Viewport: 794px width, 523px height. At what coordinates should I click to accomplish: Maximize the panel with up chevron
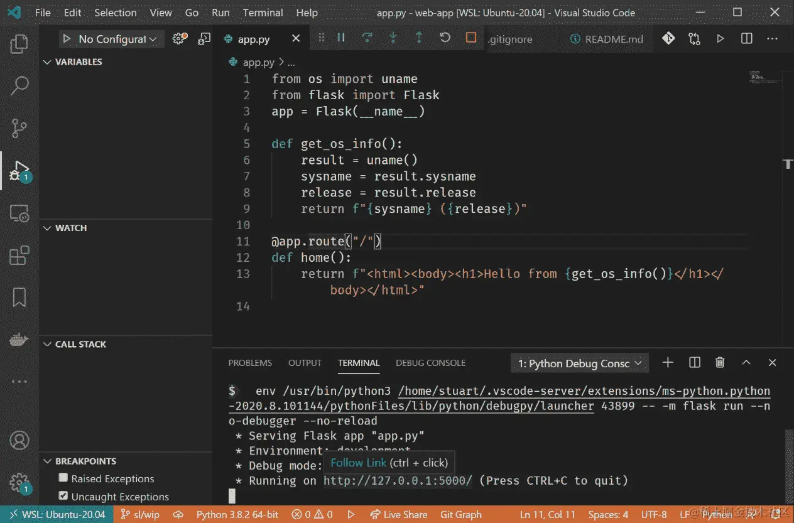[x=746, y=362]
